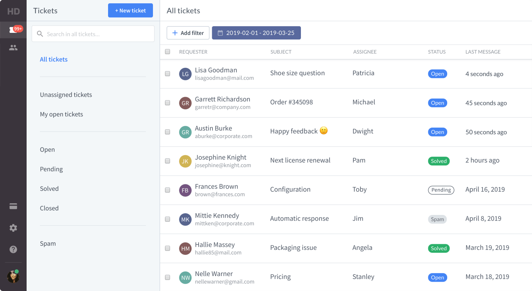This screenshot has width=532, height=291.
Task: Click the billing card icon in sidebar
Action: pos(13,206)
